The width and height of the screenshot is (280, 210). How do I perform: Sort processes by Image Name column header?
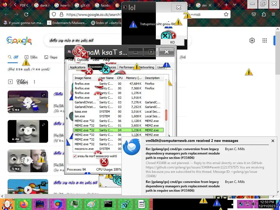[85, 78]
